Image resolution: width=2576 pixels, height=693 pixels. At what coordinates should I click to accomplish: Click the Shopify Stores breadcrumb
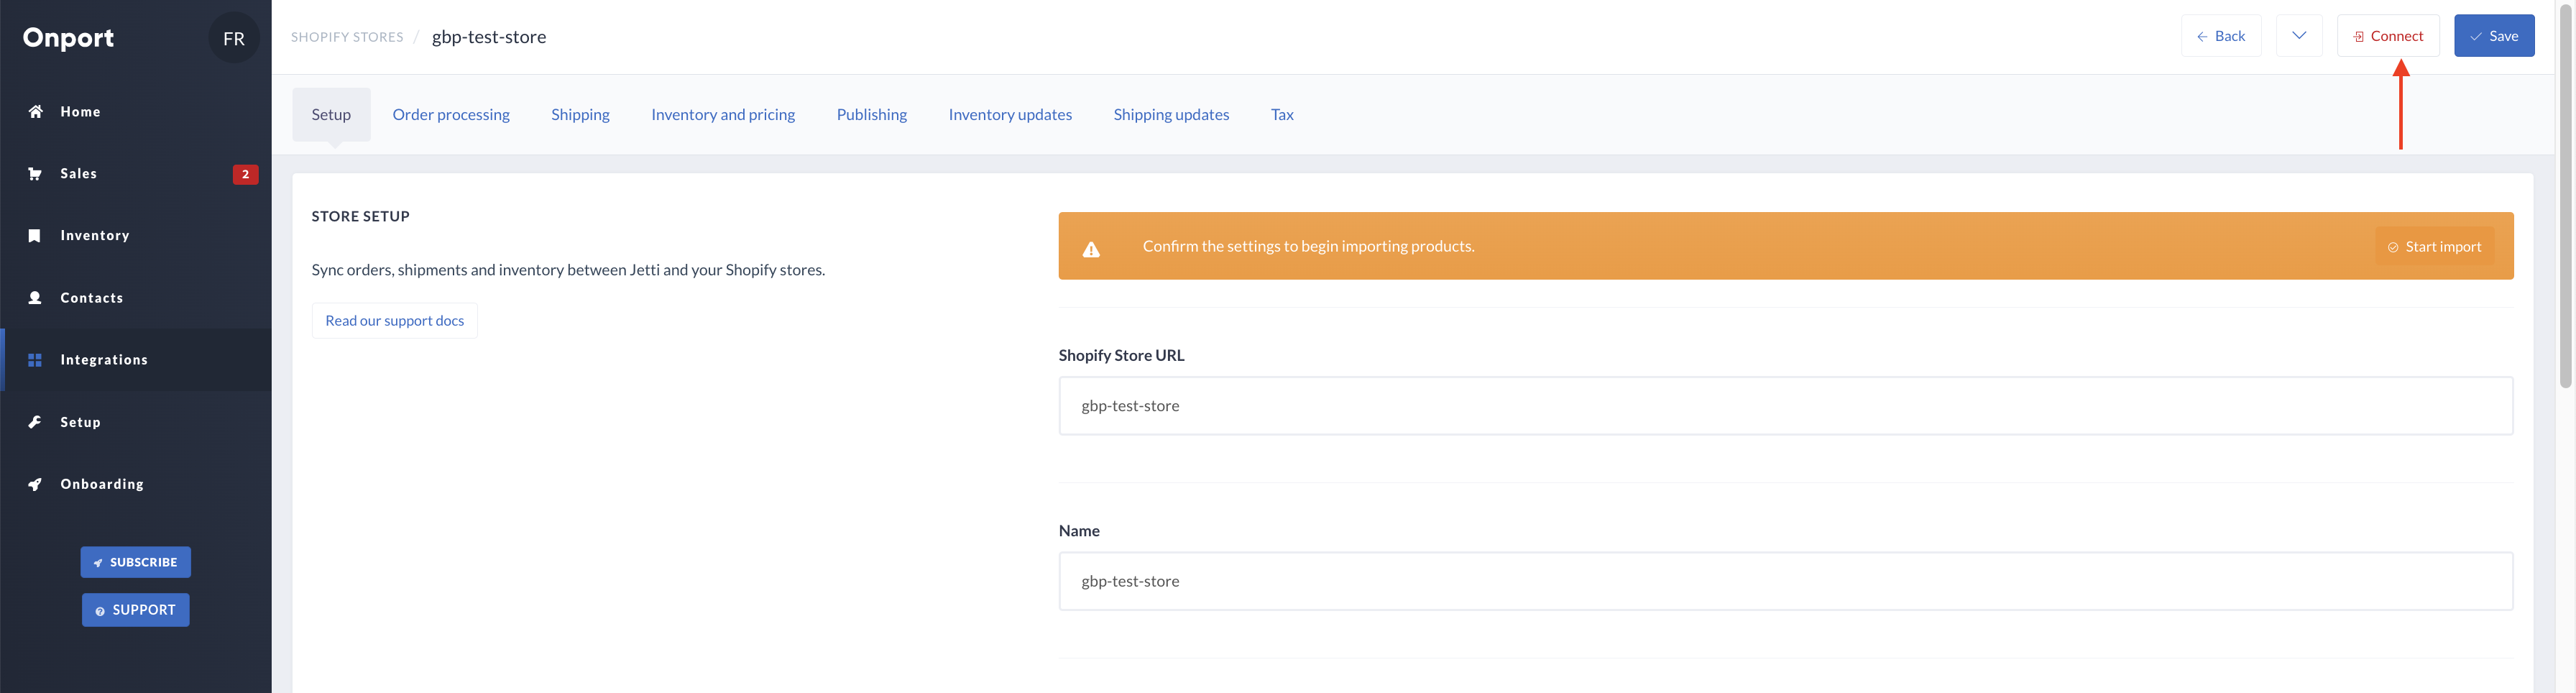click(347, 37)
